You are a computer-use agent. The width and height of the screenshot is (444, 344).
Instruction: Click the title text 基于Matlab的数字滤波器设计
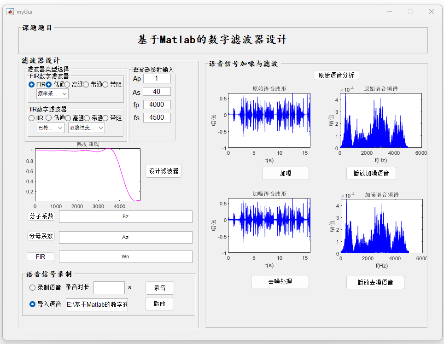pos(212,39)
